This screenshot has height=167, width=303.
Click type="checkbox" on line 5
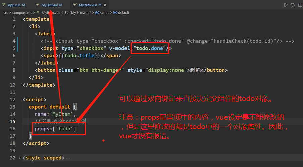pos(84,48)
